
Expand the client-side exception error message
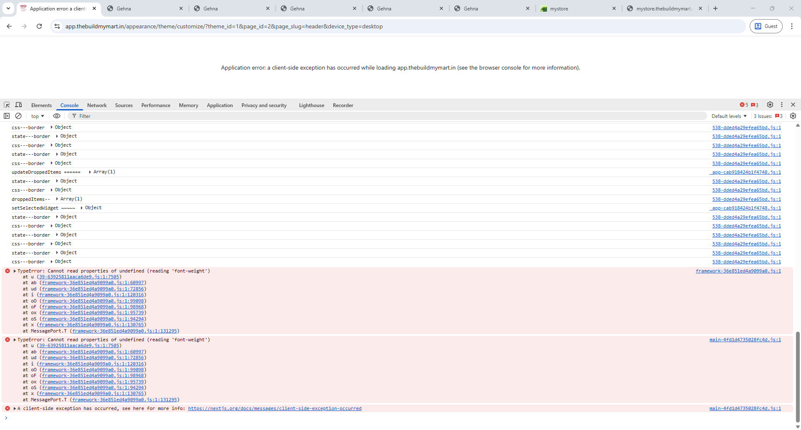15,409
